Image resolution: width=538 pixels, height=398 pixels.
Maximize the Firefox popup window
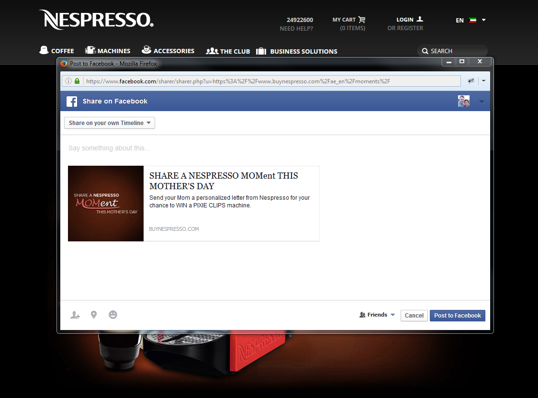462,61
